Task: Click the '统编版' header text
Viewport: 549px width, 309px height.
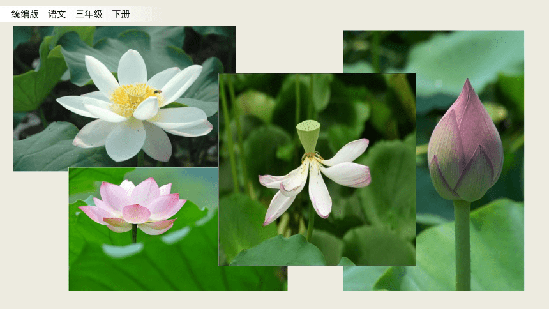Action: pyautogui.click(x=25, y=14)
